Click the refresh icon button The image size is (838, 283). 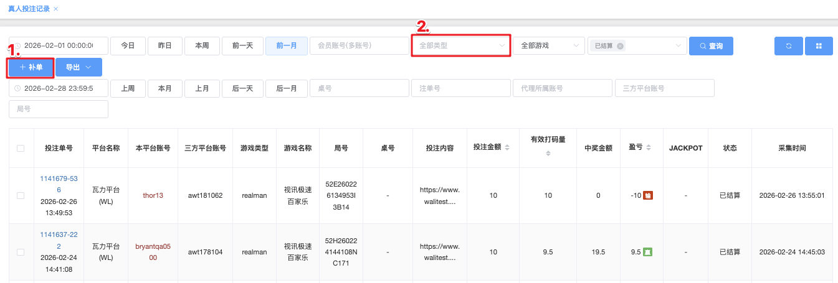788,46
